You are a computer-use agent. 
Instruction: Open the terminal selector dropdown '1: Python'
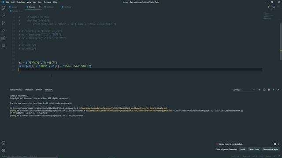click(x=244, y=90)
